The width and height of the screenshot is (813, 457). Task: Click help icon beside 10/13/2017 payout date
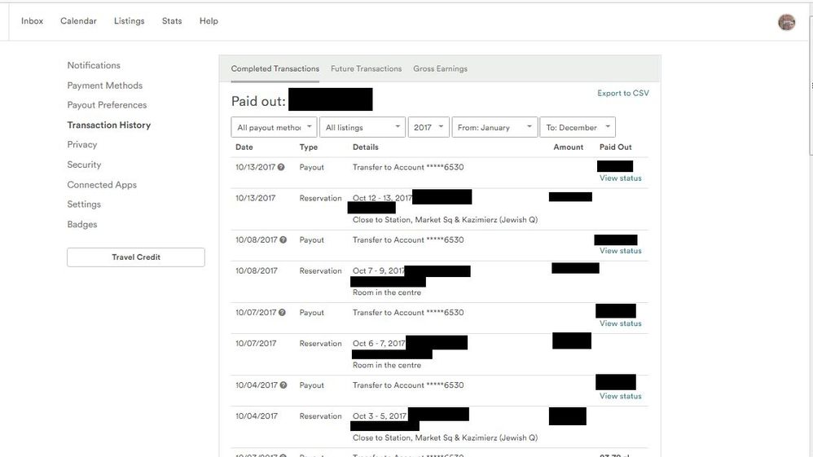click(x=281, y=168)
